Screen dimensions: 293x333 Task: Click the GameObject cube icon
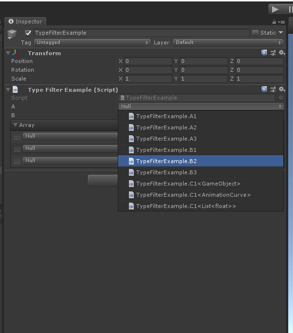coord(12,34)
